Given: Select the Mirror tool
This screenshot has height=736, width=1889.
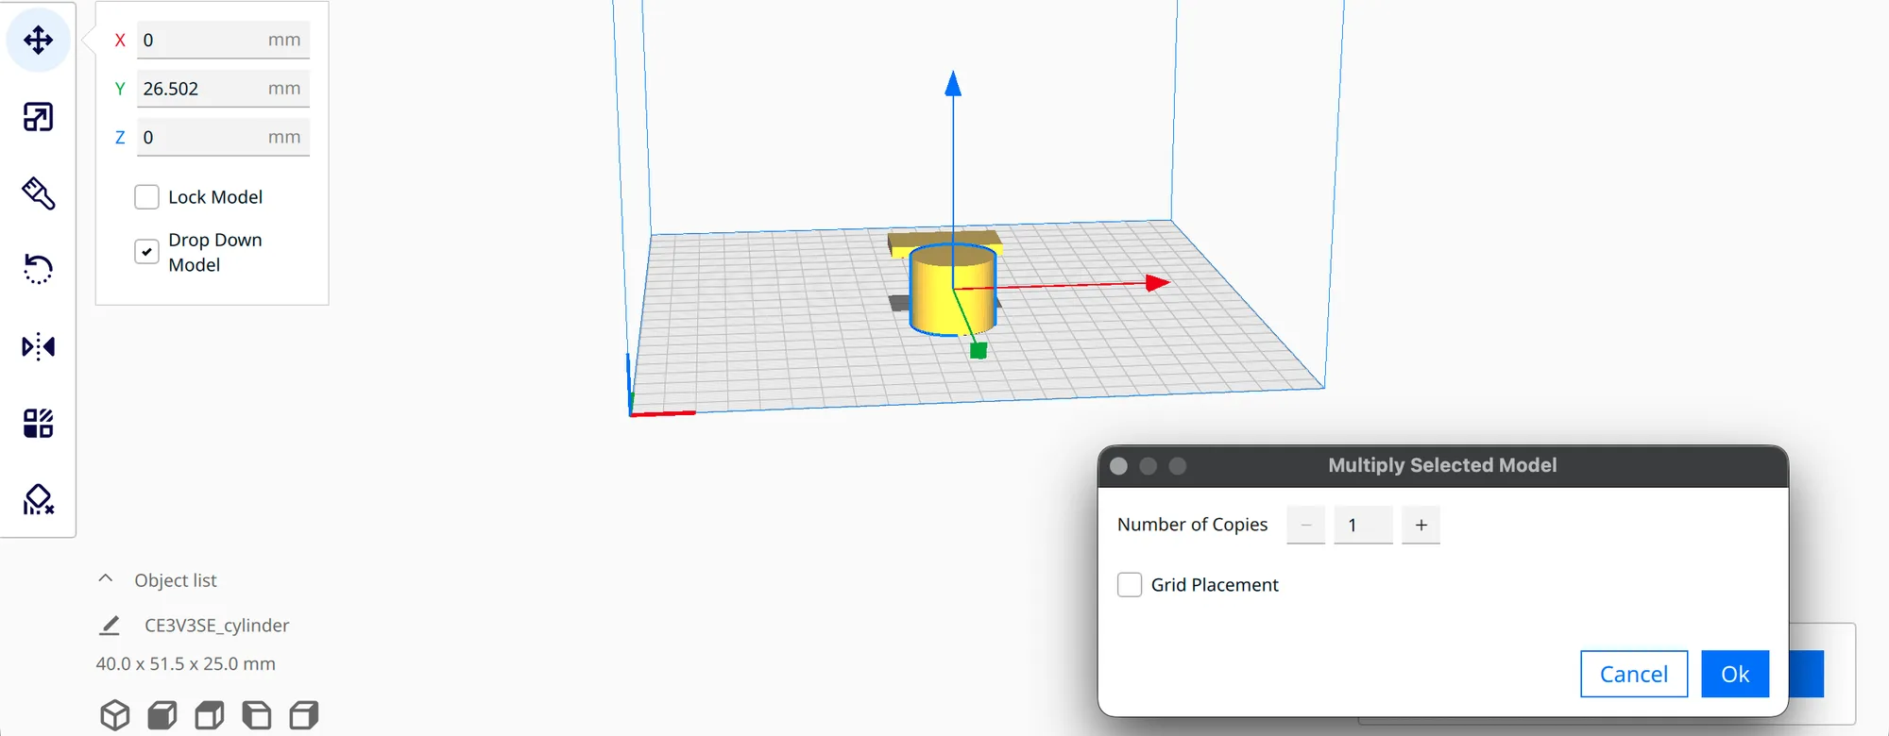Looking at the screenshot, I should (x=38, y=346).
